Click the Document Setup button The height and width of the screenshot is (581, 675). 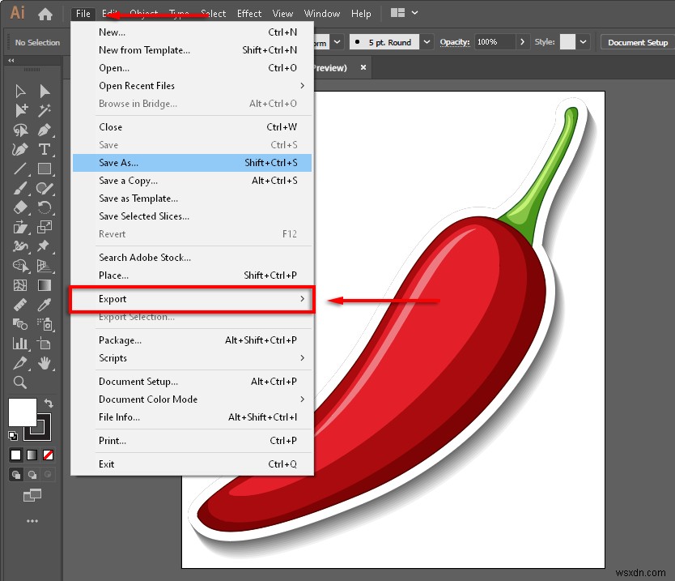(x=636, y=41)
